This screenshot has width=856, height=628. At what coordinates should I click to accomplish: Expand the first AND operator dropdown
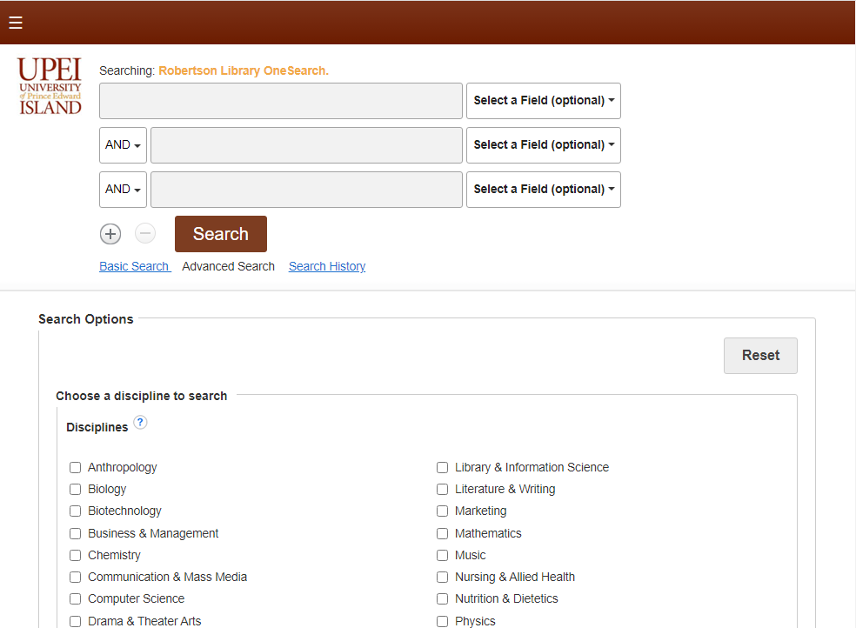[x=123, y=145]
